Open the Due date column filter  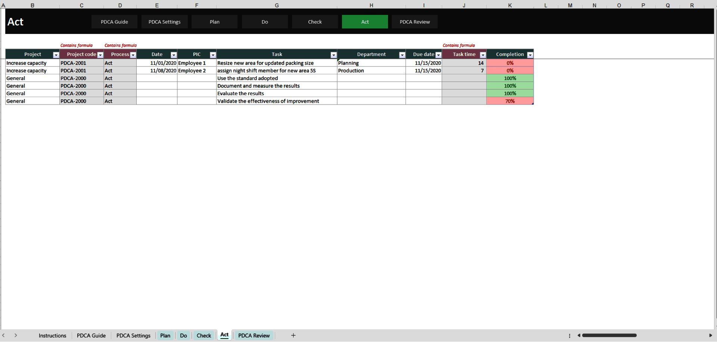[x=438, y=55]
